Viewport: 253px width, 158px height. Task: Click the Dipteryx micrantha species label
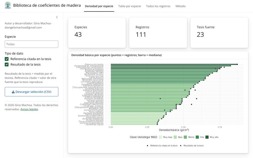click(94, 65)
